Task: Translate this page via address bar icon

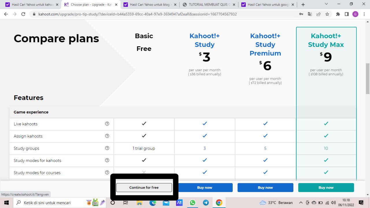Action: tap(310, 14)
